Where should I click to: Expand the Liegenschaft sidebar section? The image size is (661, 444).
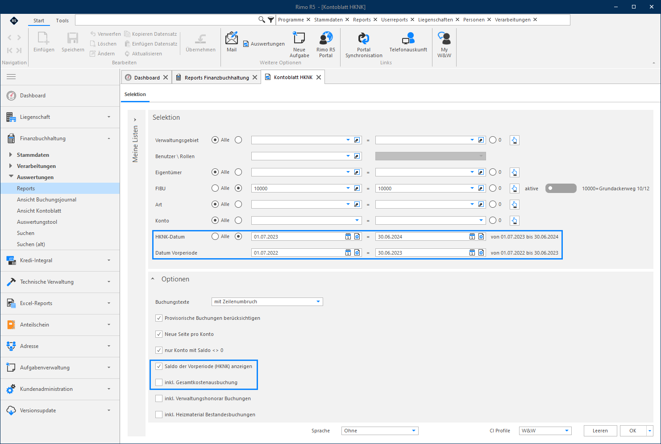60,117
